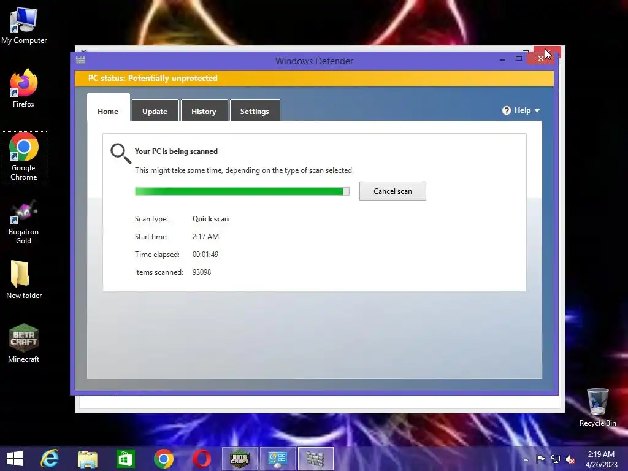This screenshot has width=628, height=471.
Task: Open the Recycle Bin
Action: pyautogui.click(x=597, y=407)
